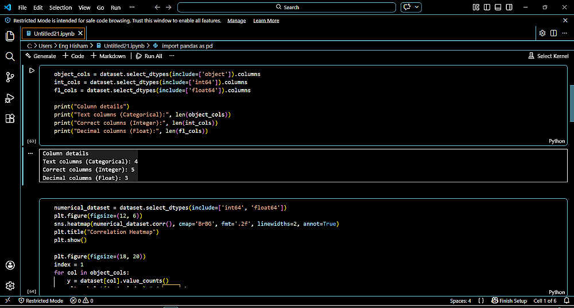Open the Customize Layout icon
This screenshot has width=574, height=308.
click(x=476, y=7)
